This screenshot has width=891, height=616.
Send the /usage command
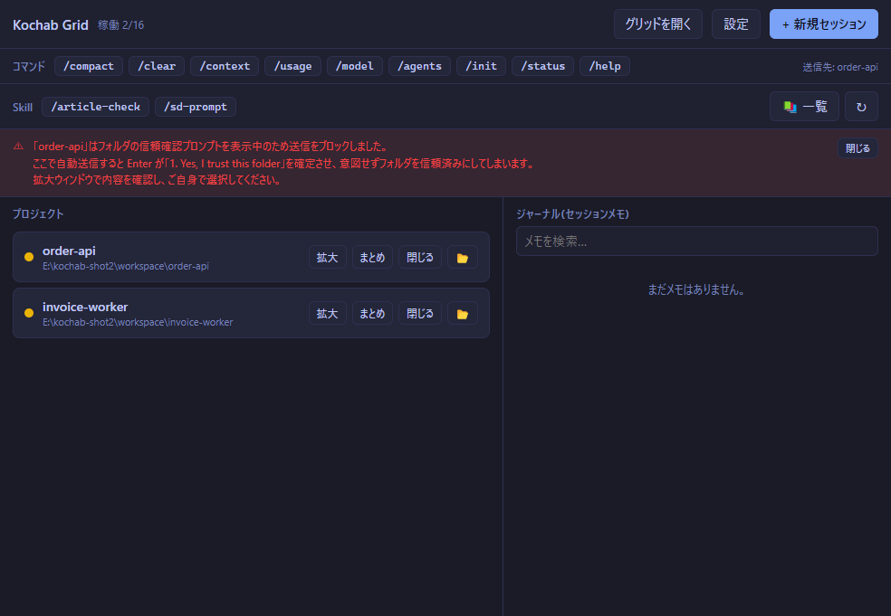pyautogui.click(x=292, y=66)
